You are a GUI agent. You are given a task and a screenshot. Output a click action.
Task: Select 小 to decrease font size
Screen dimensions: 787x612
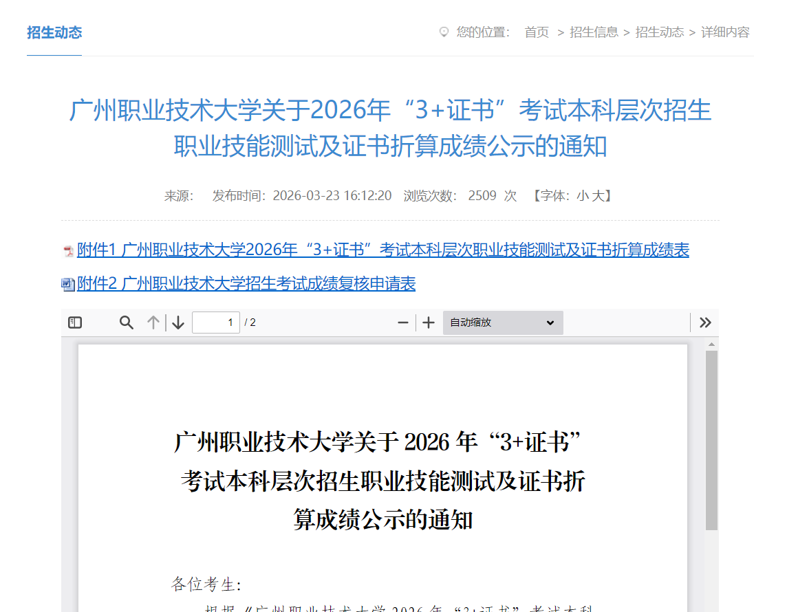582,195
